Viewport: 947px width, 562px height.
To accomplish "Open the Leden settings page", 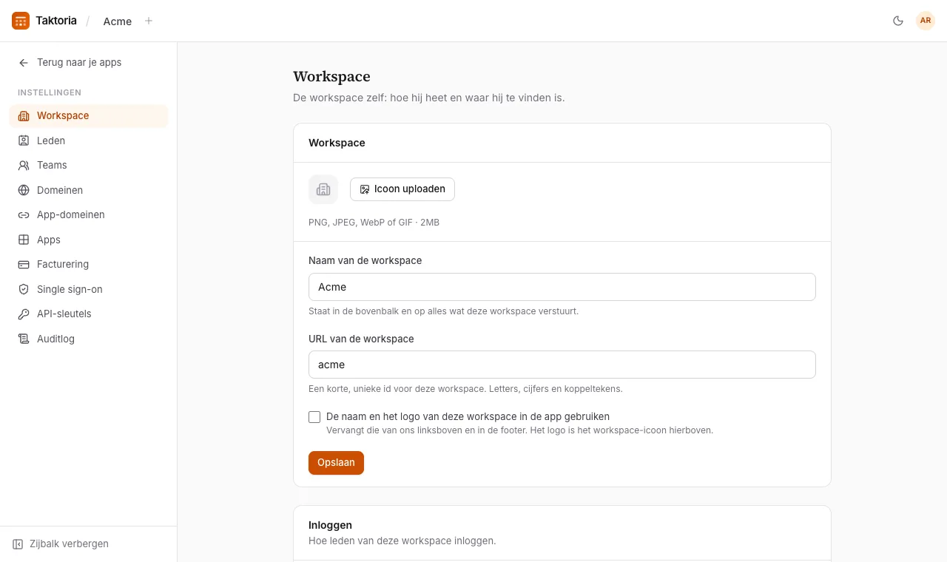I will pyautogui.click(x=89, y=140).
